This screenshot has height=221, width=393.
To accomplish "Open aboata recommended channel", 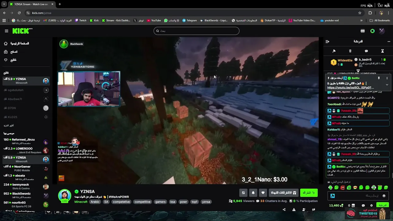I will point(26,177).
